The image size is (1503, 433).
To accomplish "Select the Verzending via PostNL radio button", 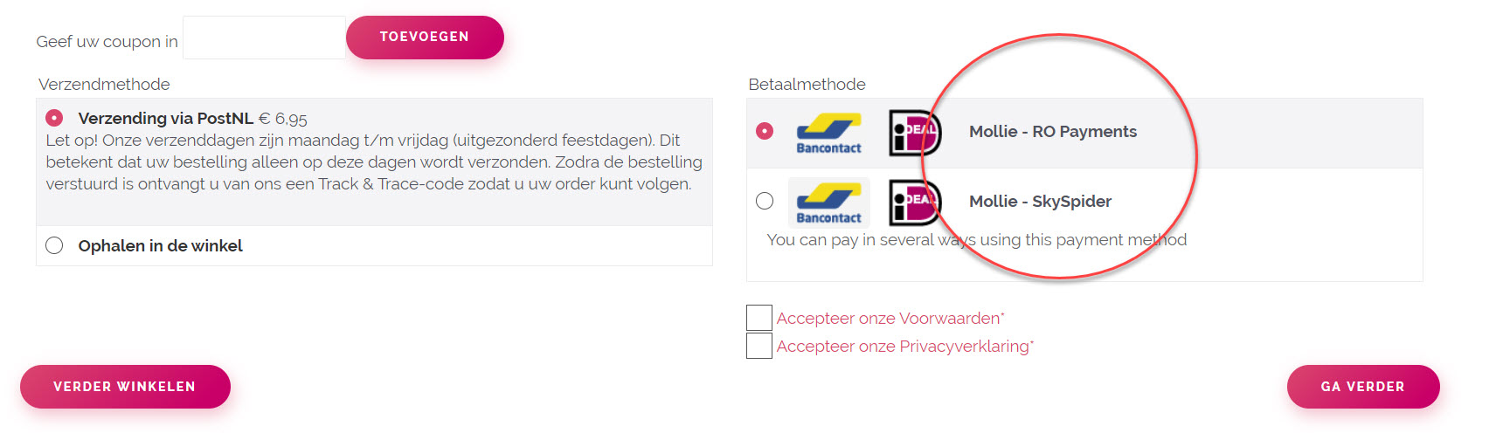I will 54,118.
